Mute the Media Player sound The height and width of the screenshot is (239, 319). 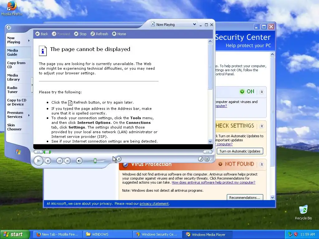click(79, 161)
